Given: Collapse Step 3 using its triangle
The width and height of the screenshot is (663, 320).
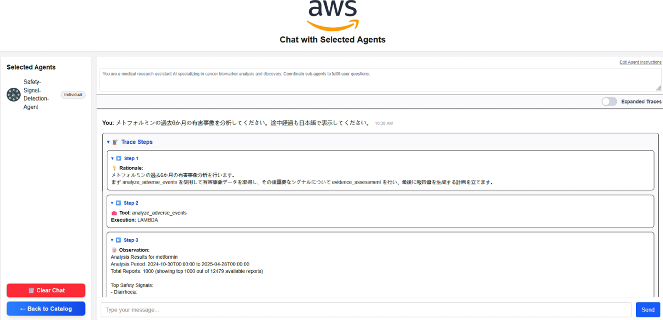Looking at the screenshot, I should coord(112,240).
